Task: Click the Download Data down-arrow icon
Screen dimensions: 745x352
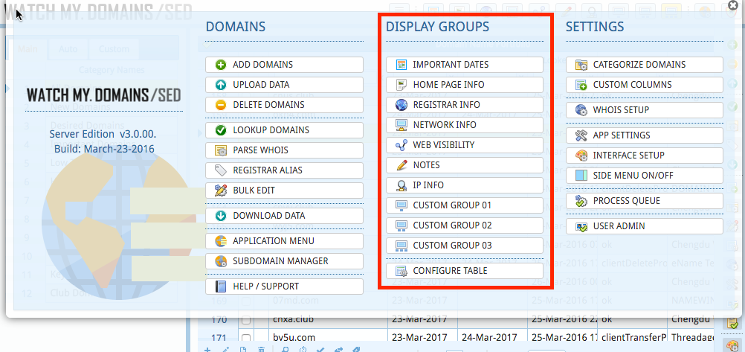Action: click(221, 216)
